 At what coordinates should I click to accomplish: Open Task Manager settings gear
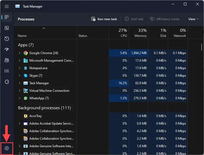pyautogui.click(x=7, y=148)
